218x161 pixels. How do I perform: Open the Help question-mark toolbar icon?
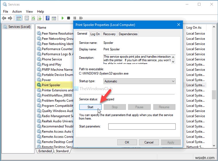(x=48, y=18)
